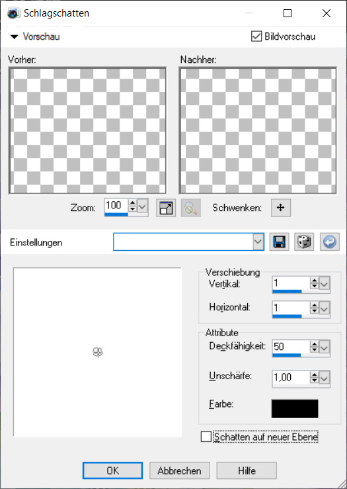Open Deckfähigkeit slider dropdown arrow
This screenshot has width=347, height=489.
325,347
